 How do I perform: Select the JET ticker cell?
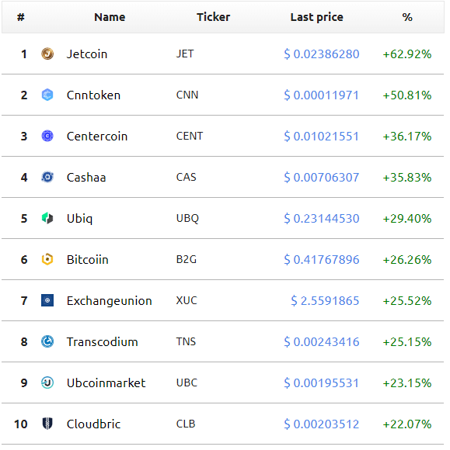point(185,54)
